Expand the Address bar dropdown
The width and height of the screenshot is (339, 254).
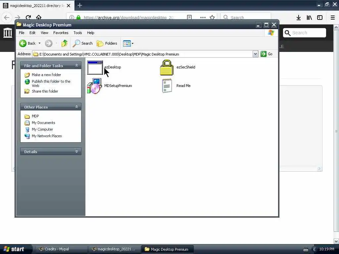255,54
